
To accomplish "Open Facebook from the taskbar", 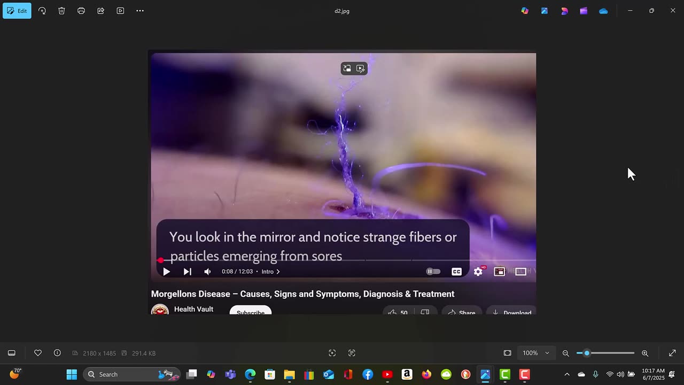I will tap(368, 374).
